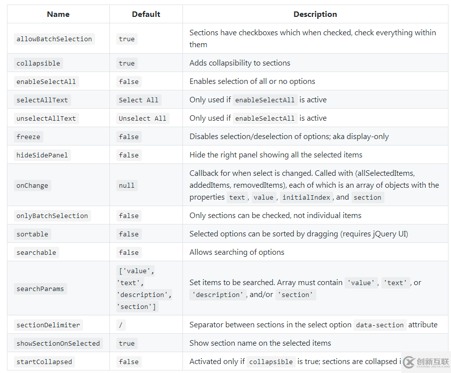Click the sortable option name
The width and height of the screenshot is (451, 373).
coord(32,234)
